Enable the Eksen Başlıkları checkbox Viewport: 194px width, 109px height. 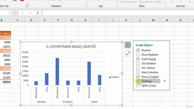pos(138,54)
